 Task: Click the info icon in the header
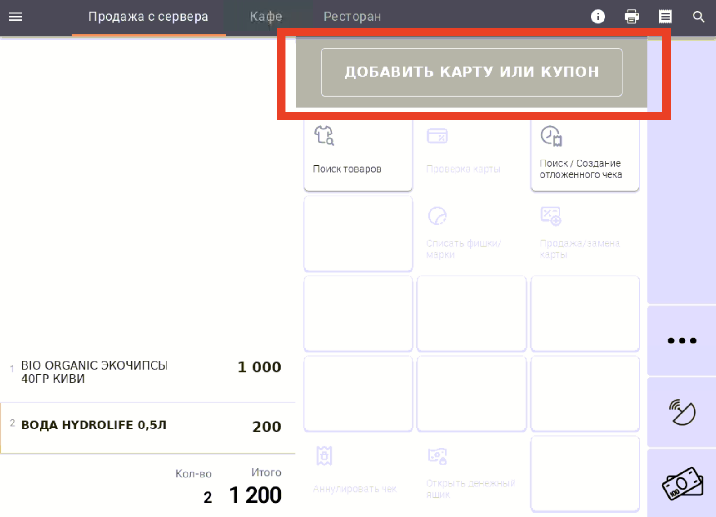pos(598,17)
